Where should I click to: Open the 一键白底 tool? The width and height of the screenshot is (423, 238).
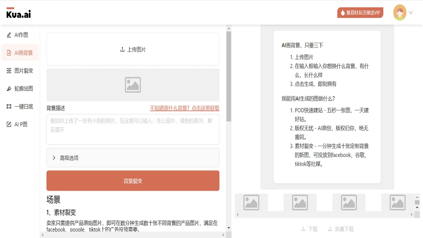point(20,106)
